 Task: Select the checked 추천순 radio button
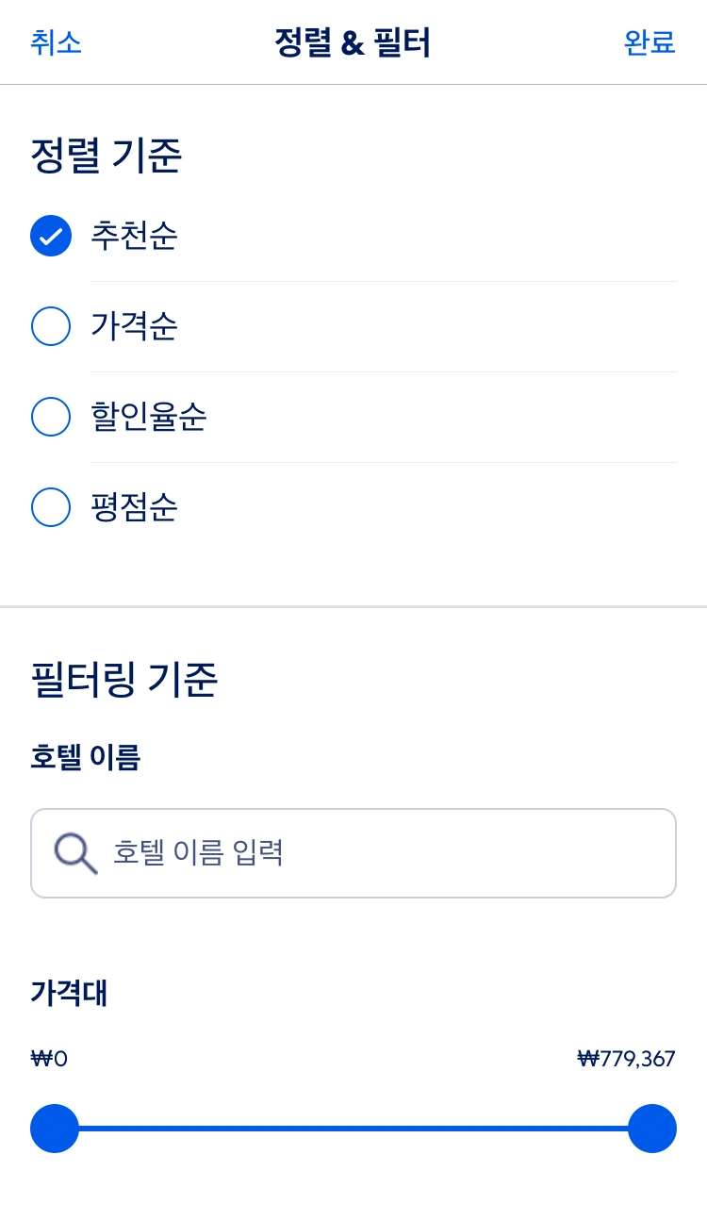point(51,236)
